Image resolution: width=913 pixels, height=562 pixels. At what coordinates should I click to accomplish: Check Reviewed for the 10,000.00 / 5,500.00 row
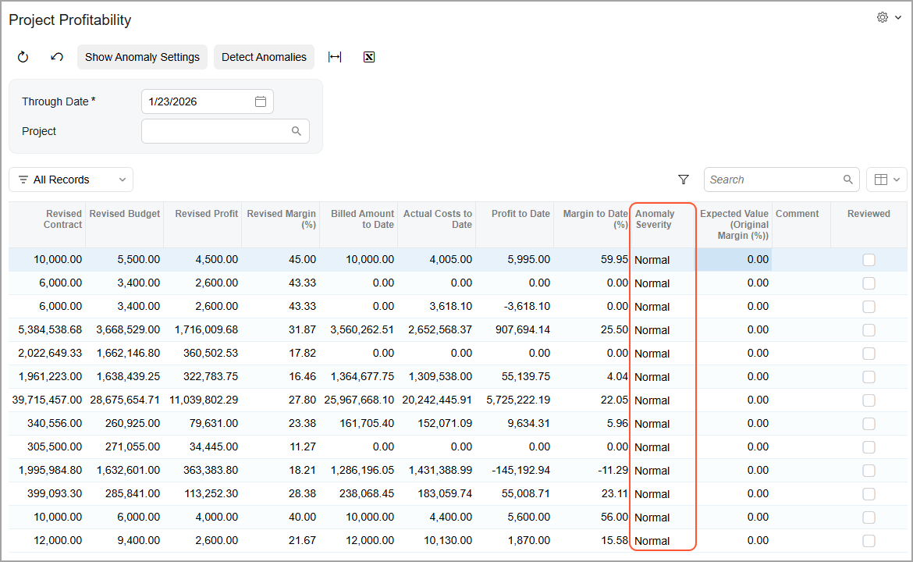click(869, 260)
